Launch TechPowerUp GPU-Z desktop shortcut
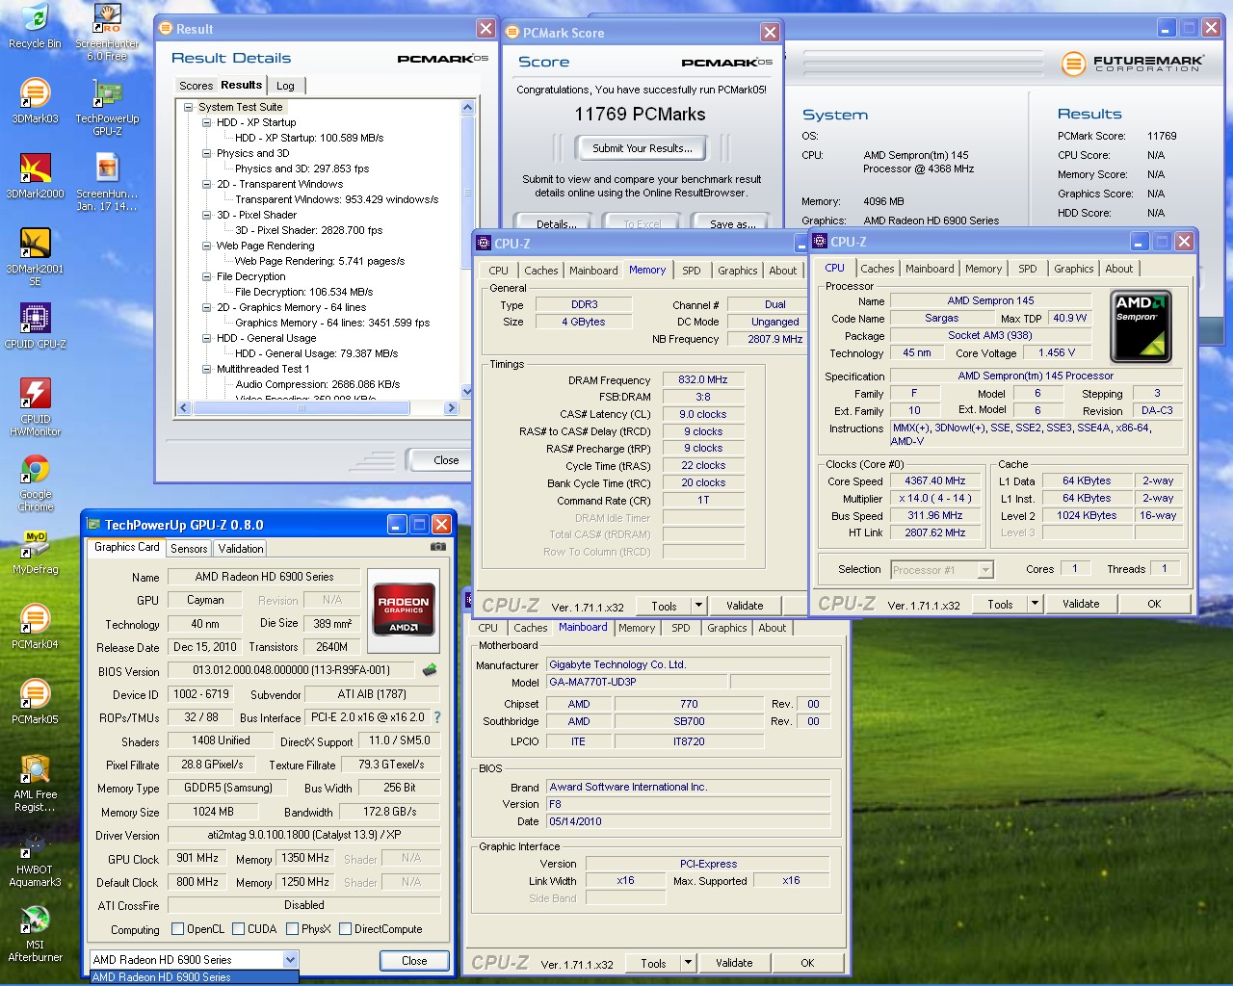1233x986 pixels. tap(107, 107)
